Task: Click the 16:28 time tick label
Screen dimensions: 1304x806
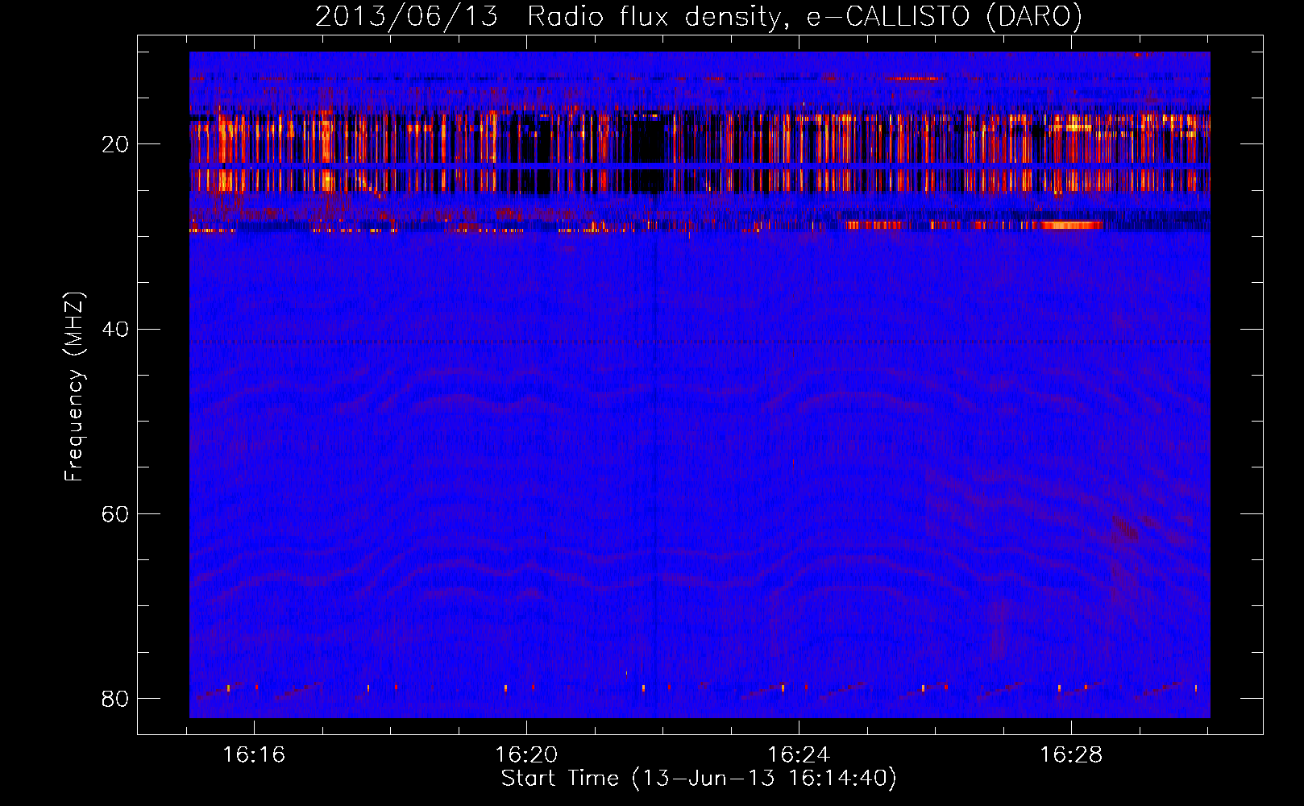Action: pyautogui.click(x=1071, y=755)
